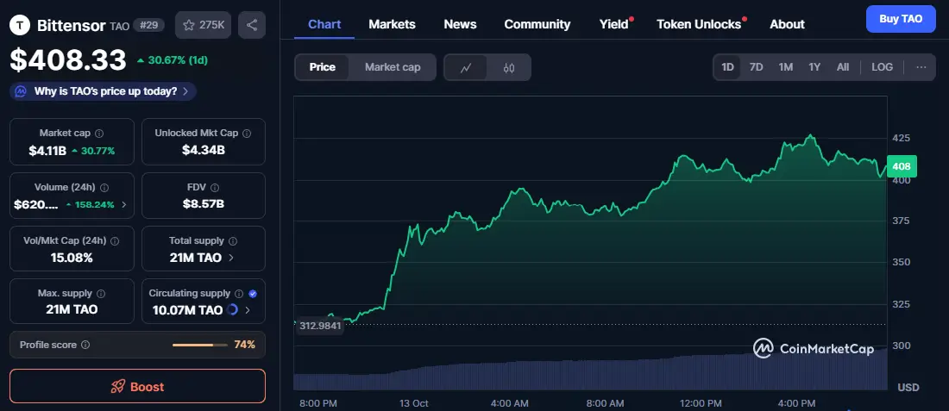This screenshot has height=411, width=949.
Task: Select the Market cap chart mode
Action: click(x=393, y=67)
